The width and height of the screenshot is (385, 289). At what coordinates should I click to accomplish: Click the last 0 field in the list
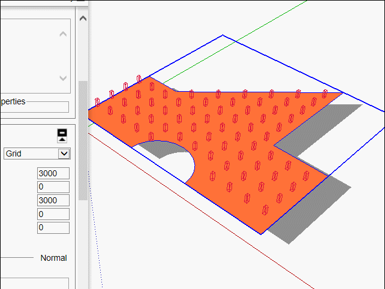(53, 228)
